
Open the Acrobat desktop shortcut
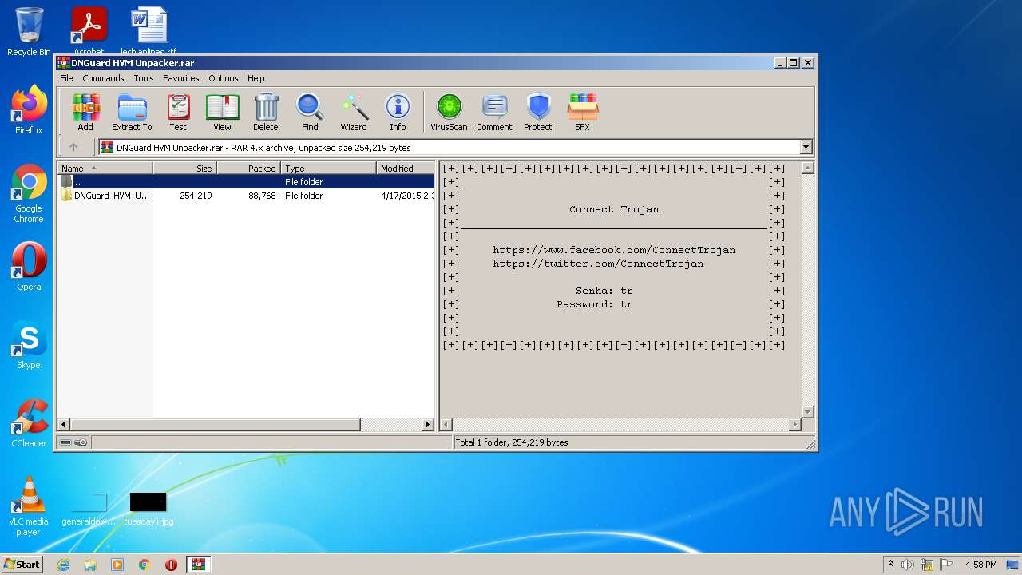(x=89, y=30)
